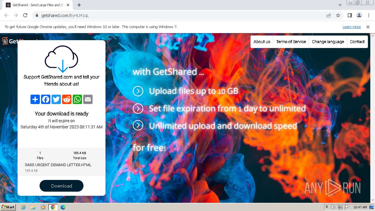Click the browser forward arrow

pos(16,15)
